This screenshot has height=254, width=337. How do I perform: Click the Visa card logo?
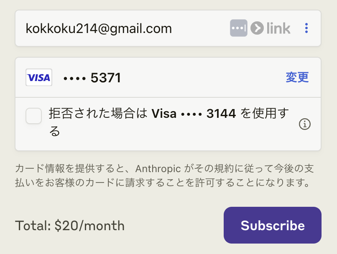(x=39, y=77)
